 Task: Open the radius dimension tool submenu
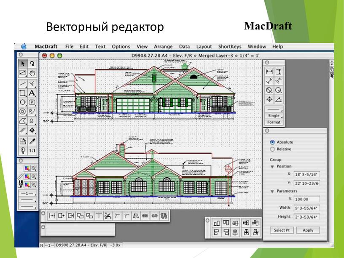coord(278,90)
